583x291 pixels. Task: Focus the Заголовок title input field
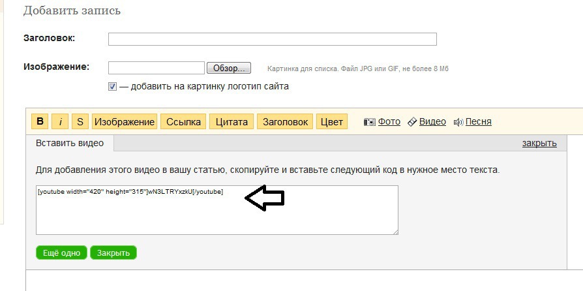(x=272, y=39)
